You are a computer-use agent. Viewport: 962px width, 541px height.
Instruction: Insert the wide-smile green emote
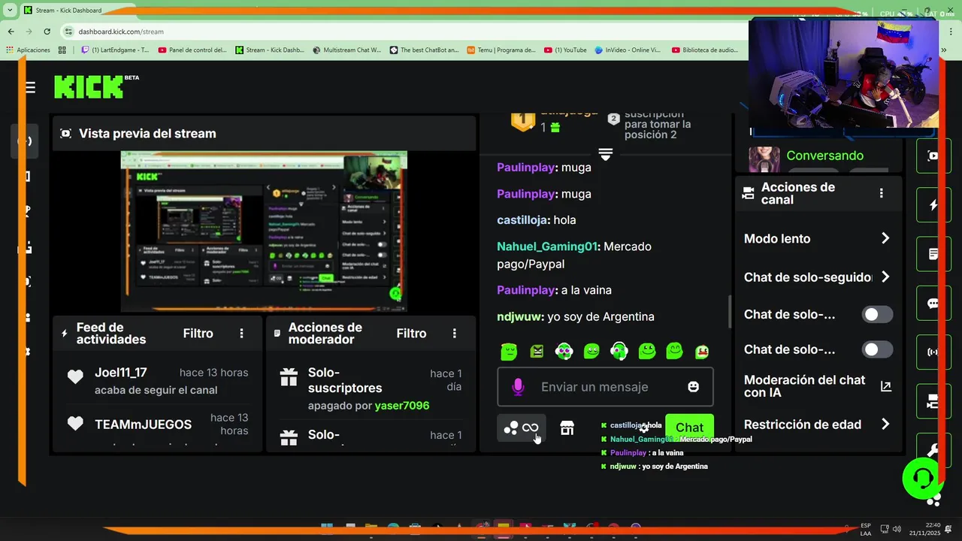(x=647, y=351)
